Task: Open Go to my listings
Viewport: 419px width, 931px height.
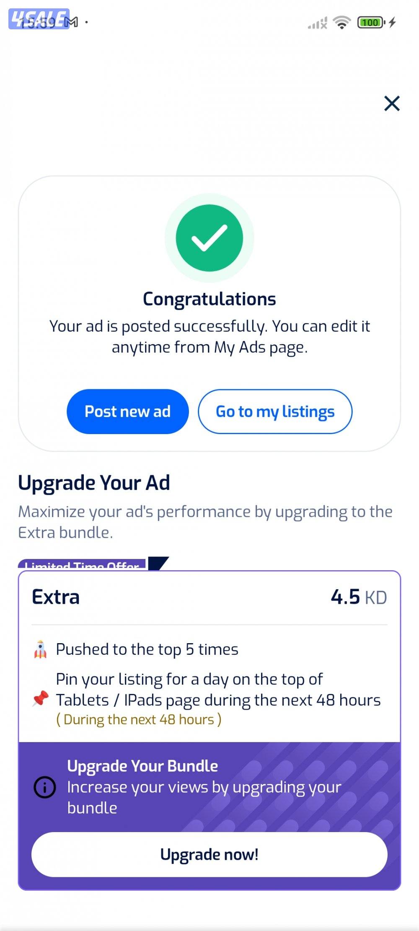Action: point(275,411)
